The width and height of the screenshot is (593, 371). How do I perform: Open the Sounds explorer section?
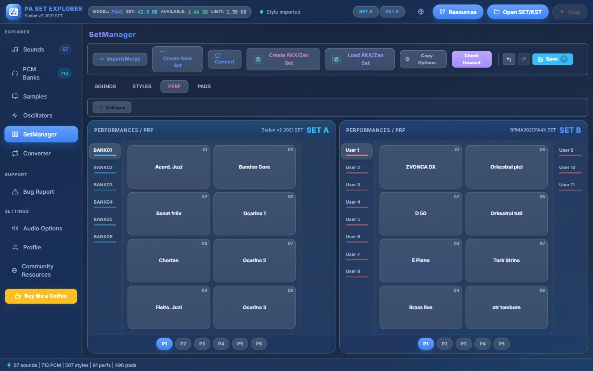click(x=41, y=49)
